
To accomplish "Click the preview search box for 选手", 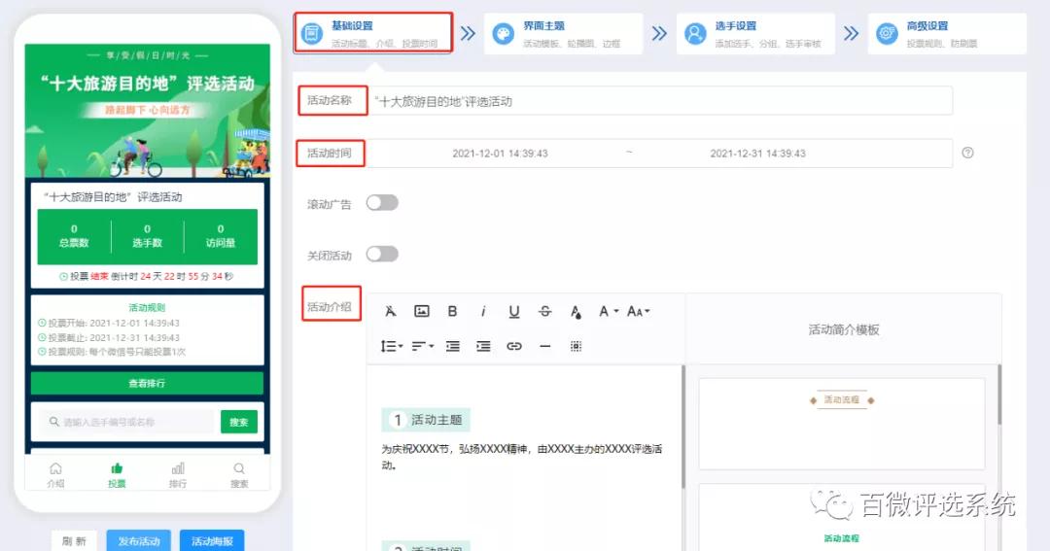I will pos(125,422).
